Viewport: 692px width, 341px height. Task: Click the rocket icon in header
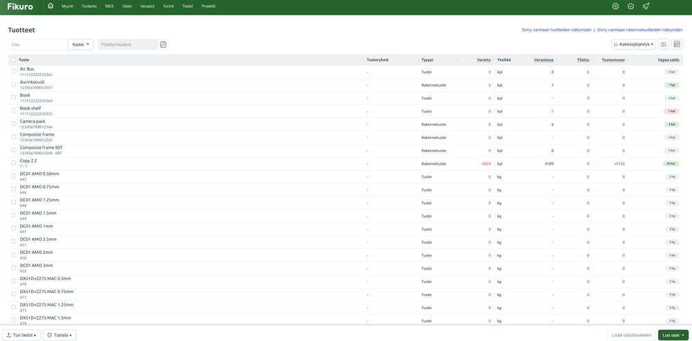(x=646, y=6)
